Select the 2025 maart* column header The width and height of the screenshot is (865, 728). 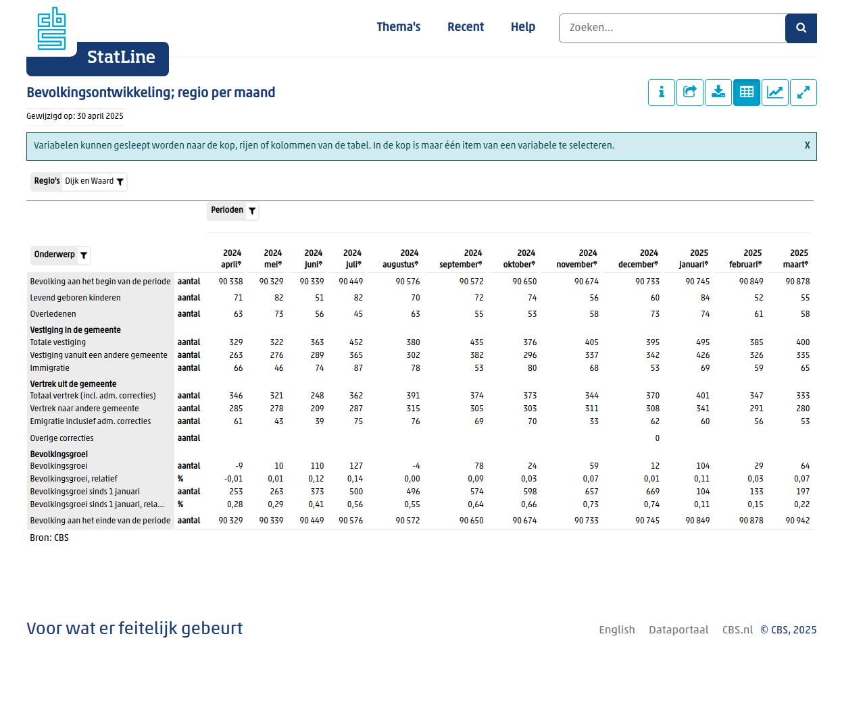click(797, 259)
